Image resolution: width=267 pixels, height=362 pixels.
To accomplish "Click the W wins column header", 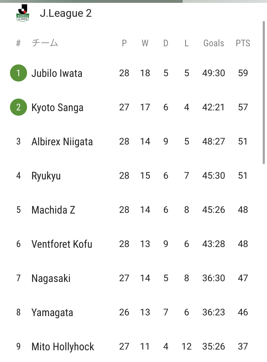I will [145, 43].
